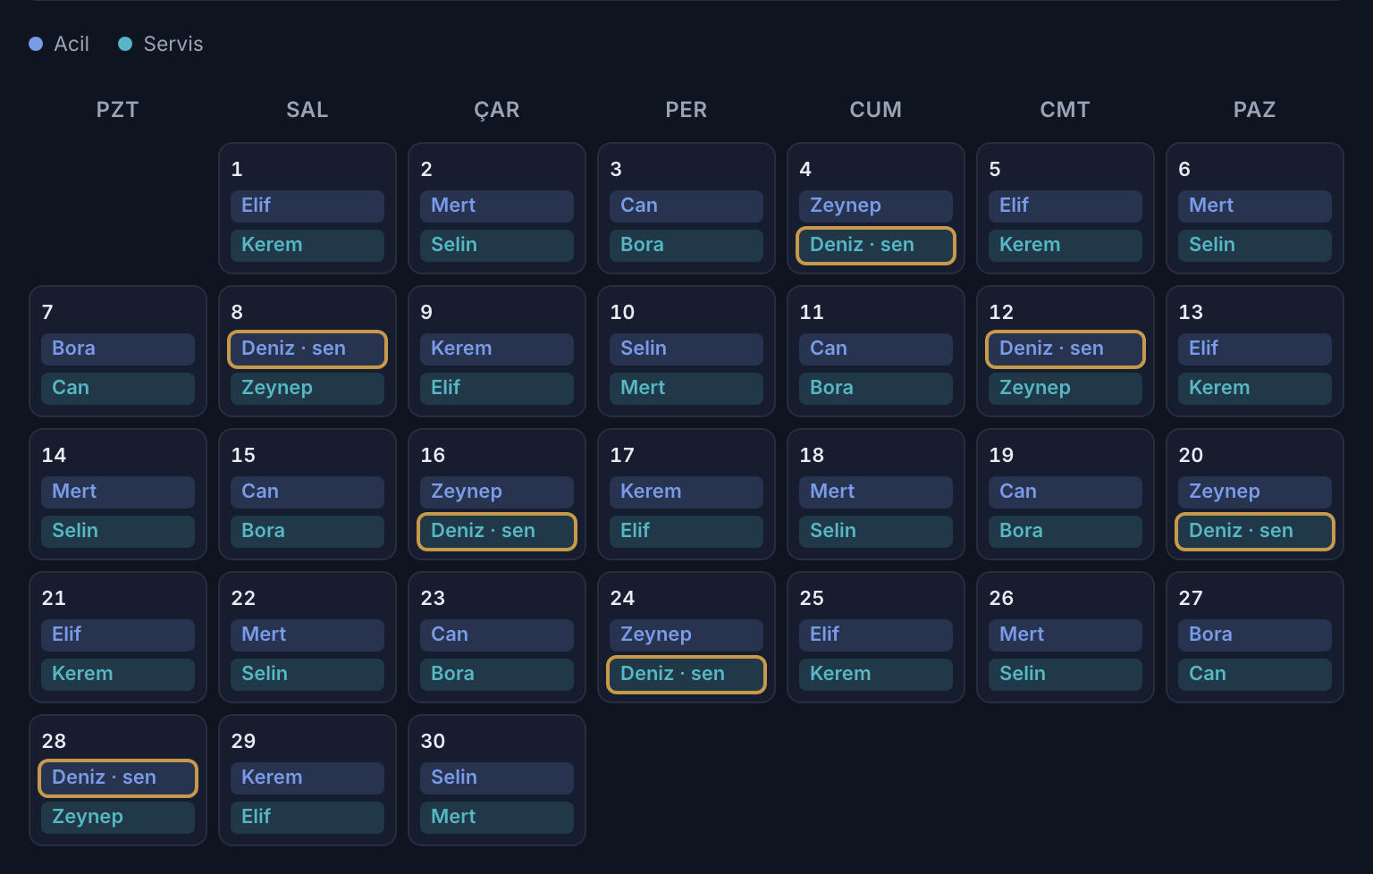Image resolution: width=1373 pixels, height=874 pixels.
Task: Open Bora's Servis shift on day 11
Action: [876, 388]
